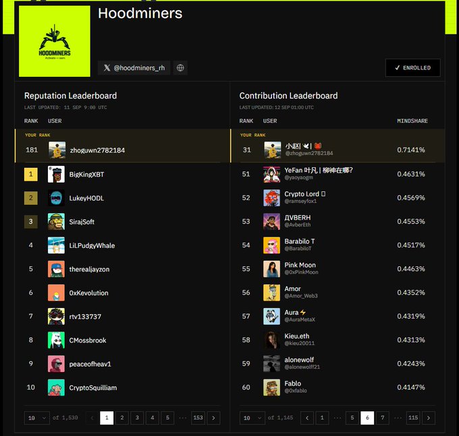This screenshot has width=459, height=436.
Task: Open 0xKevolution's avatar
Action: pyautogui.click(x=56, y=293)
